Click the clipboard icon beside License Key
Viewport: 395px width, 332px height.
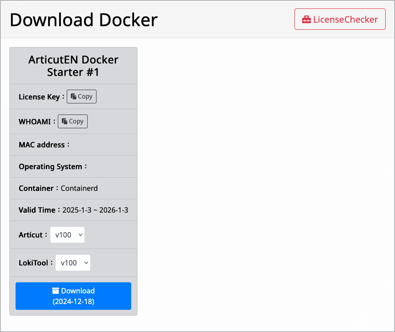(73, 96)
